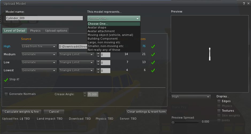Click the Preview Spread slider handle
This screenshot has height=134, width=251.
coord(173,123)
